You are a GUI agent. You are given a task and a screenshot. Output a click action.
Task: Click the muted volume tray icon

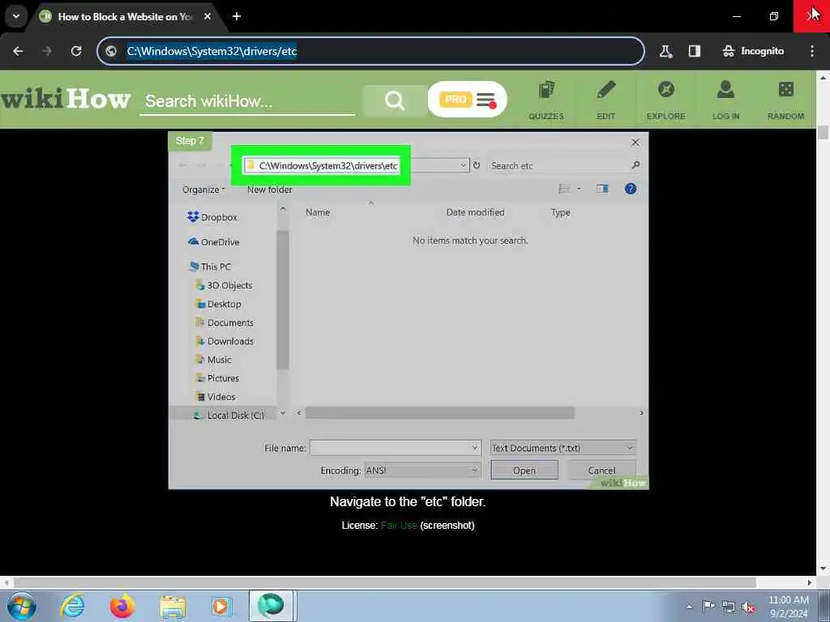click(748, 607)
